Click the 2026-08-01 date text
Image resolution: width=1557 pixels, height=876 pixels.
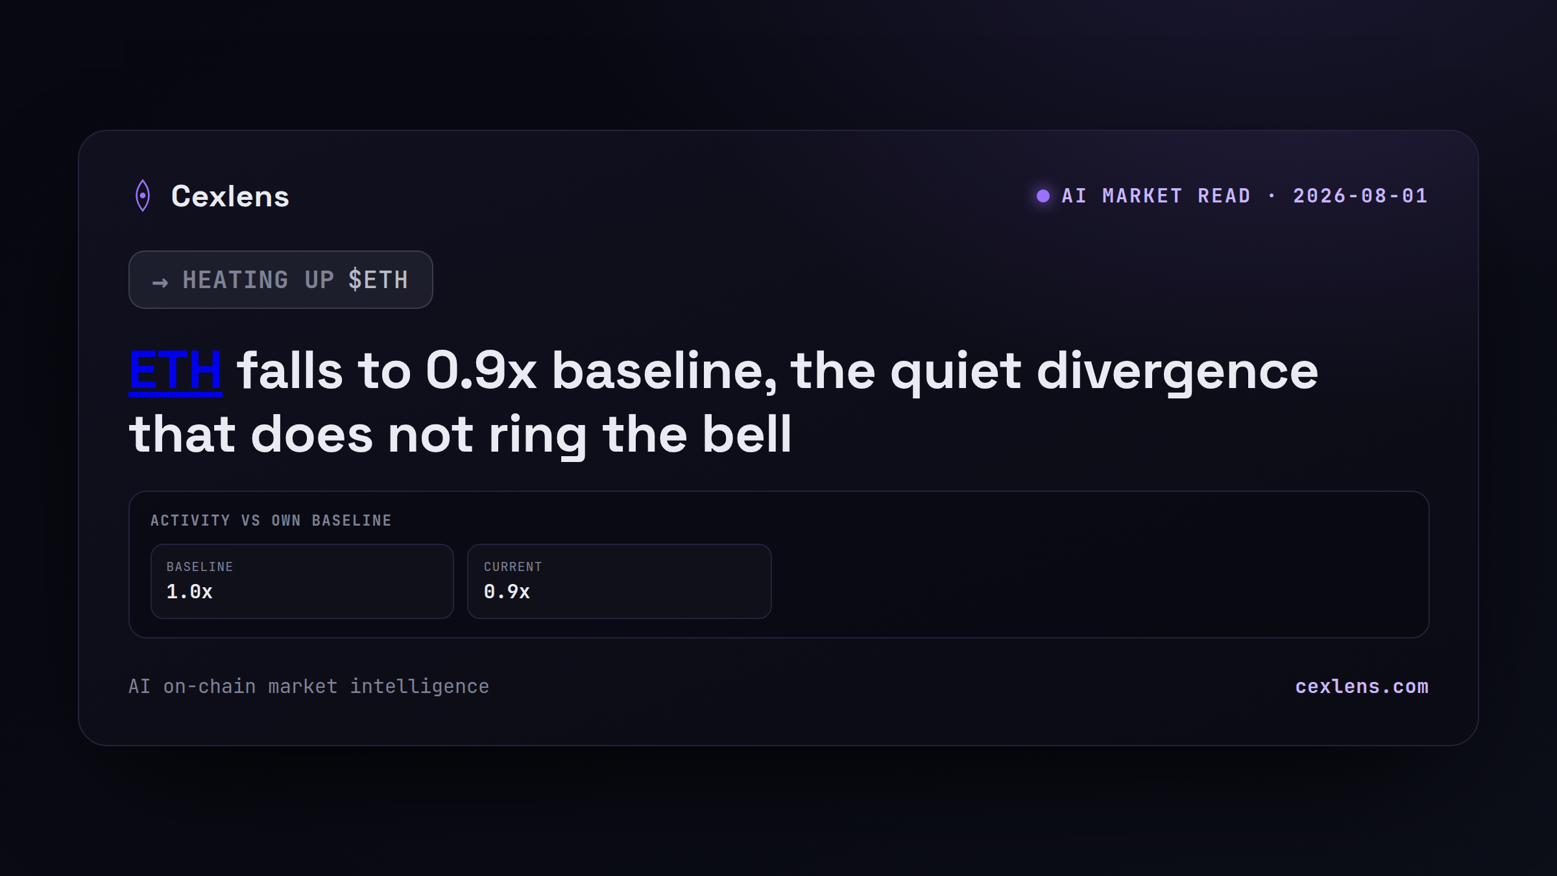(x=1360, y=196)
